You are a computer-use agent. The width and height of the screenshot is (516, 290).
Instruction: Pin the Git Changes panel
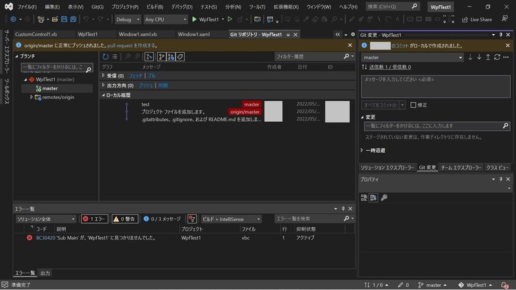(501, 35)
